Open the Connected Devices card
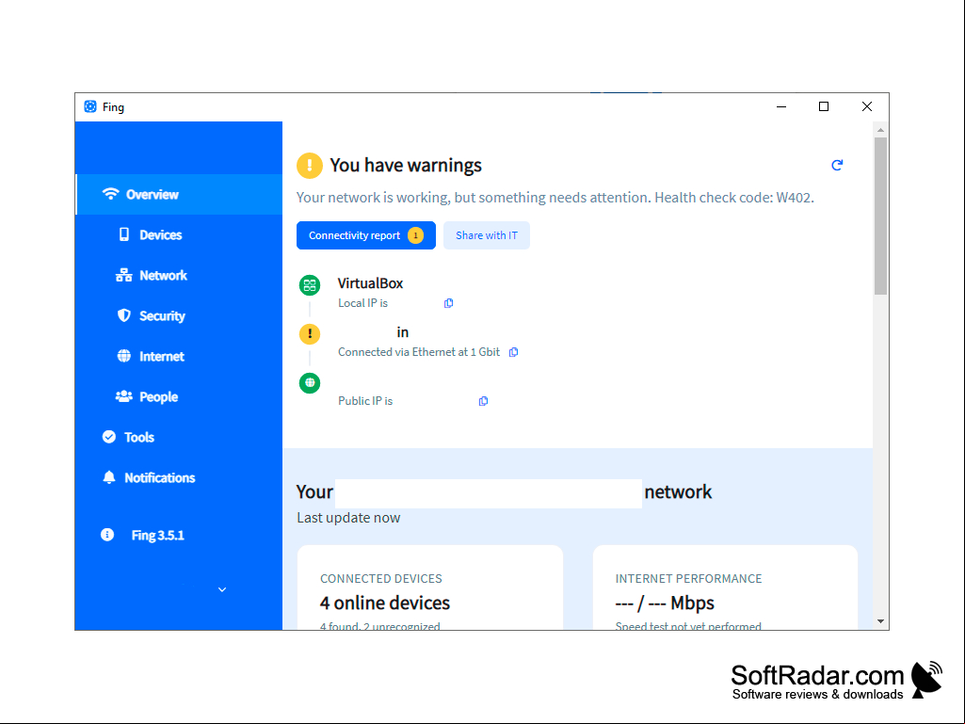 point(430,587)
